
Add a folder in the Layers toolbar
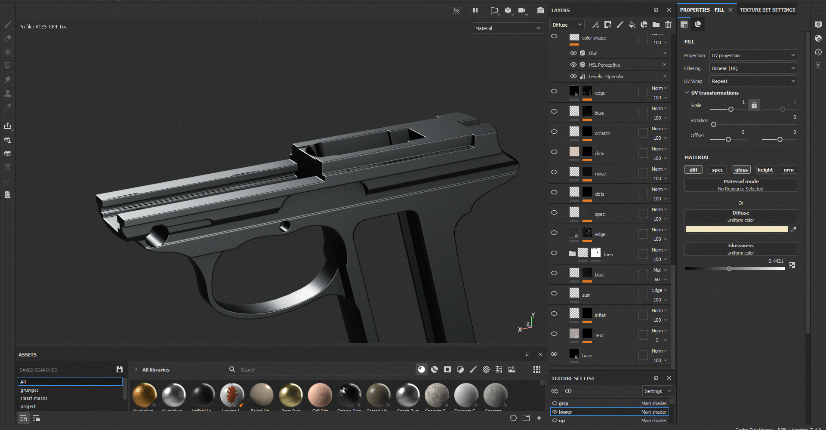[656, 25]
